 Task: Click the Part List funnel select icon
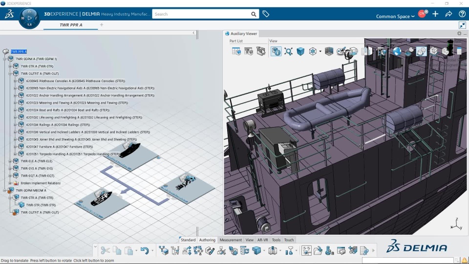pos(261,51)
